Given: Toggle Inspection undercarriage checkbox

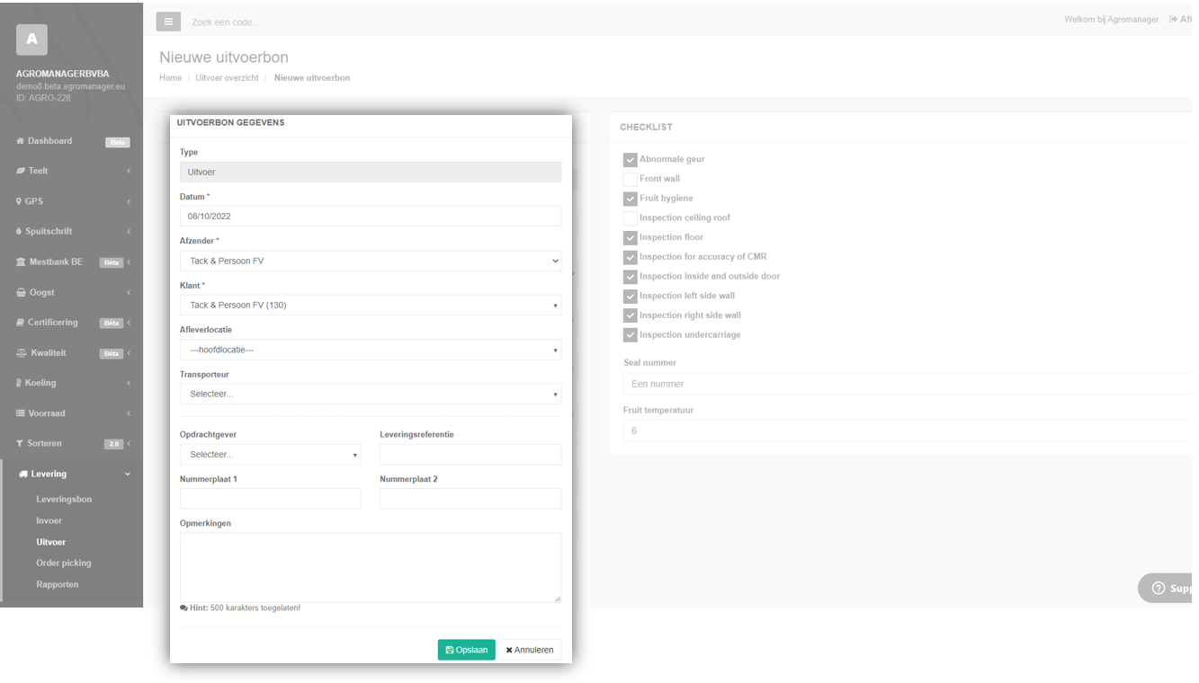Looking at the screenshot, I should (631, 335).
